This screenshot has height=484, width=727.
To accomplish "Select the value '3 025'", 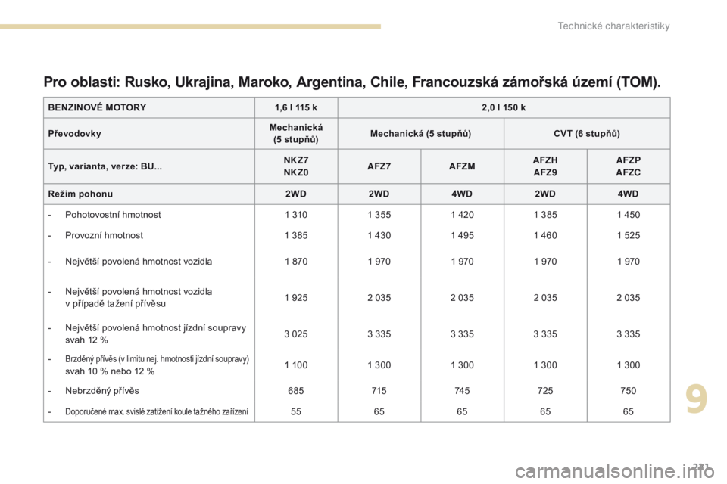I will coord(296,334).
